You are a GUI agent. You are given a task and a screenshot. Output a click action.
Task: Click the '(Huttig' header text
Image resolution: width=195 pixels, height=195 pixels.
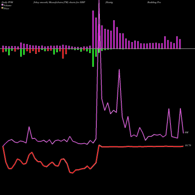(109, 2)
